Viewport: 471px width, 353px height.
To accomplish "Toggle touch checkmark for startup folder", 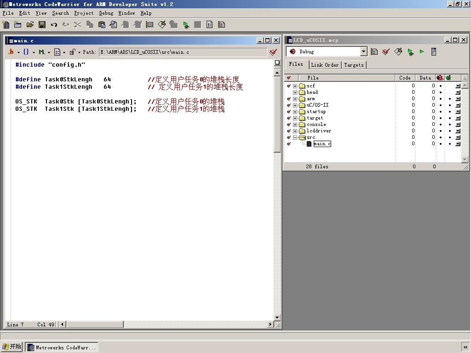I will (289, 112).
